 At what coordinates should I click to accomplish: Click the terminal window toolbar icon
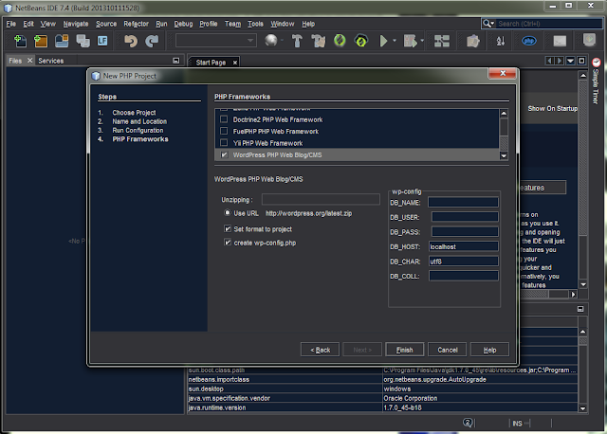point(560,41)
